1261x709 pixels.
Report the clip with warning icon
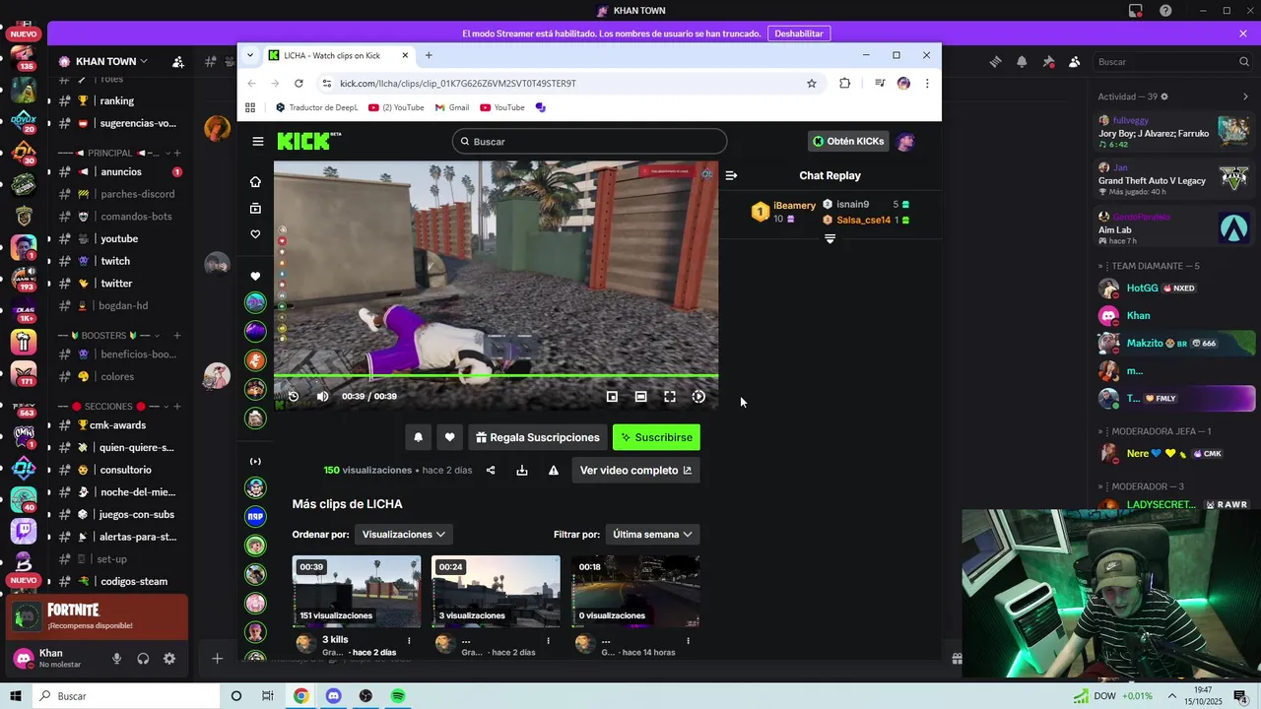pos(554,471)
